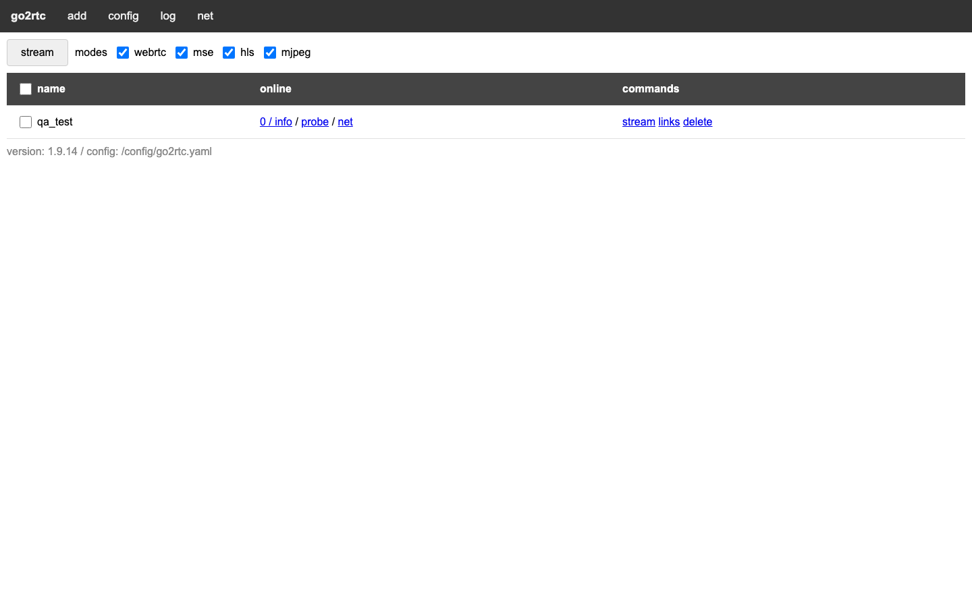The height and width of the screenshot is (607, 972).
Task: Select the qa_test stream checkbox
Action: click(x=26, y=122)
